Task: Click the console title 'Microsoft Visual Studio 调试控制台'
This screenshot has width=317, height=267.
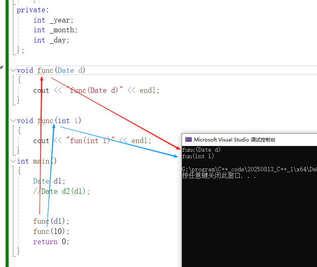Action: pyautogui.click(x=234, y=140)
